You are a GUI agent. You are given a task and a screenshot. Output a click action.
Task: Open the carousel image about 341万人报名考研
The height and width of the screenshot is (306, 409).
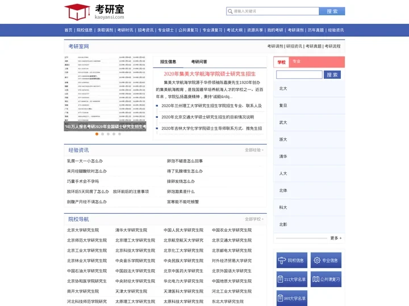point(105,93)
